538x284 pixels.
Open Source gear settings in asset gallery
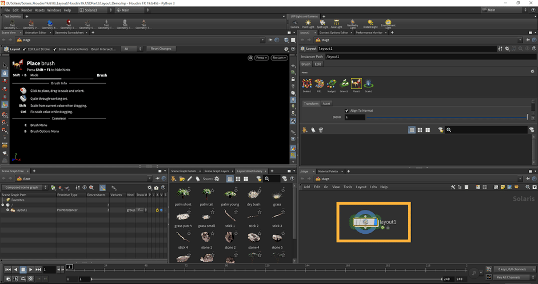(217, 178)
